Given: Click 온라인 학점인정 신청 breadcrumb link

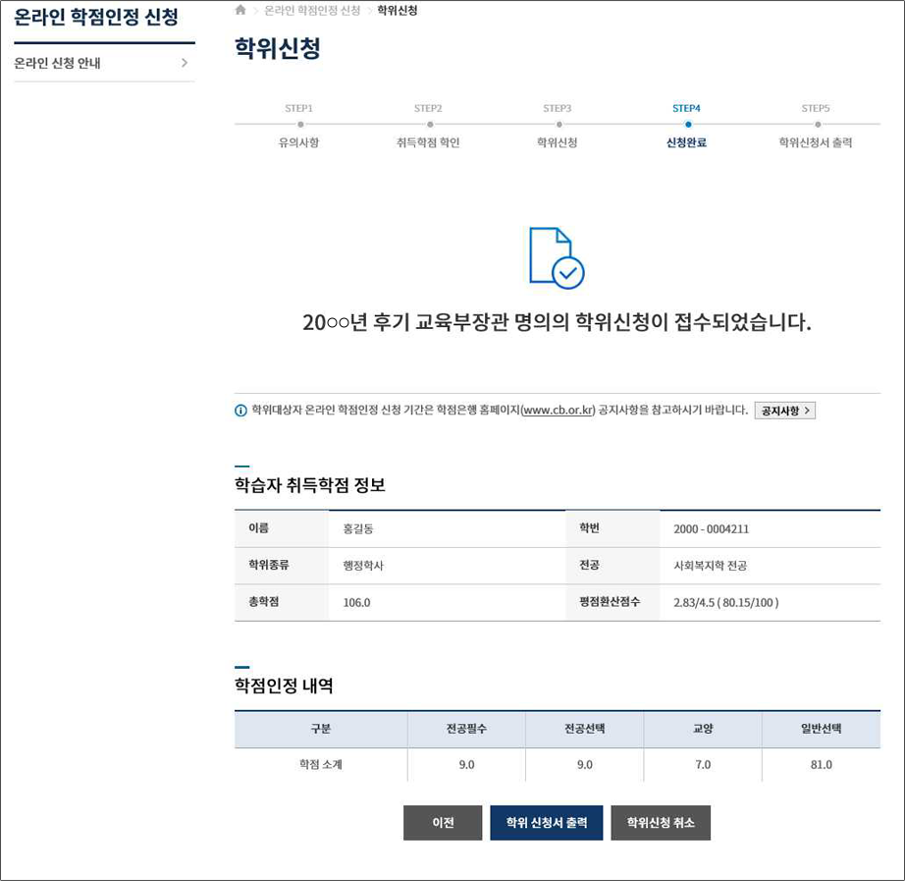Looking at the screenshot, I should [x=311, y=11].
